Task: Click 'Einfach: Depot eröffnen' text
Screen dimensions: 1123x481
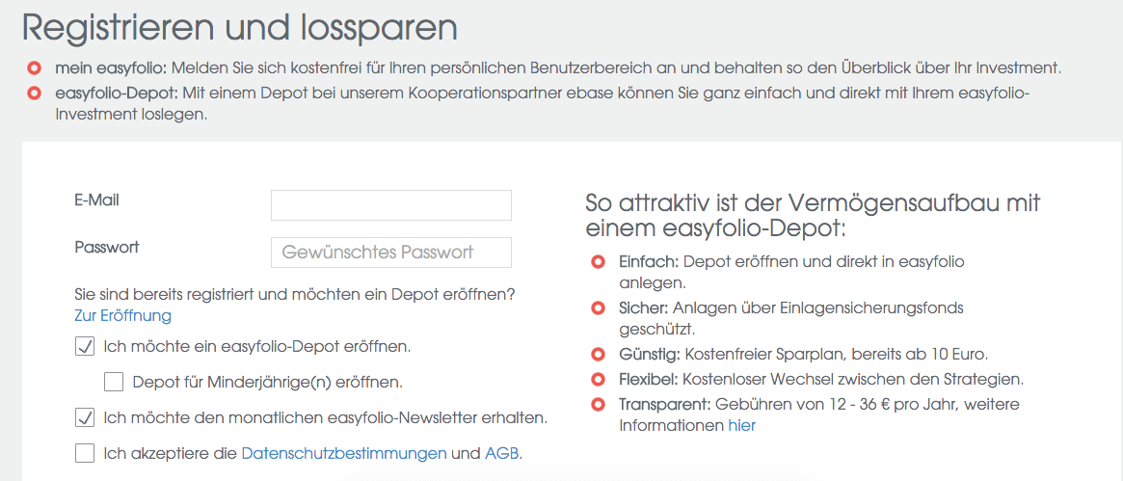Action: click(x=791, y=272)
